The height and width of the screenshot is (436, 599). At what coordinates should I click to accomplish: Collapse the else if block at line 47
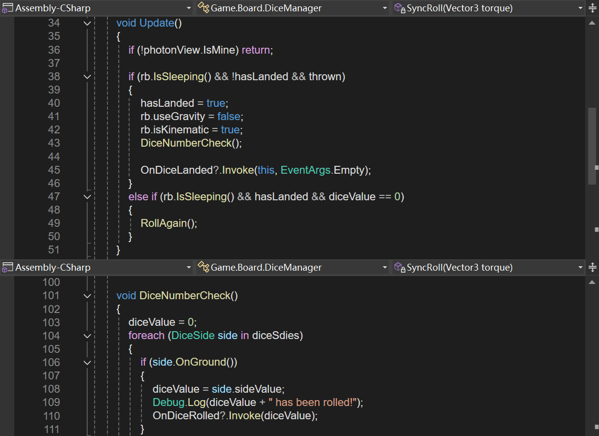click(87, 196)
